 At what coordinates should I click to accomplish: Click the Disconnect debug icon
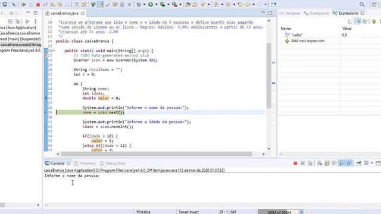coord(45,4)
